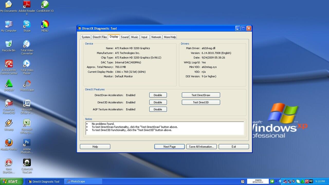Open Nero Search options dropdown arrow
329x185 pixels.
tap(276, 181)
